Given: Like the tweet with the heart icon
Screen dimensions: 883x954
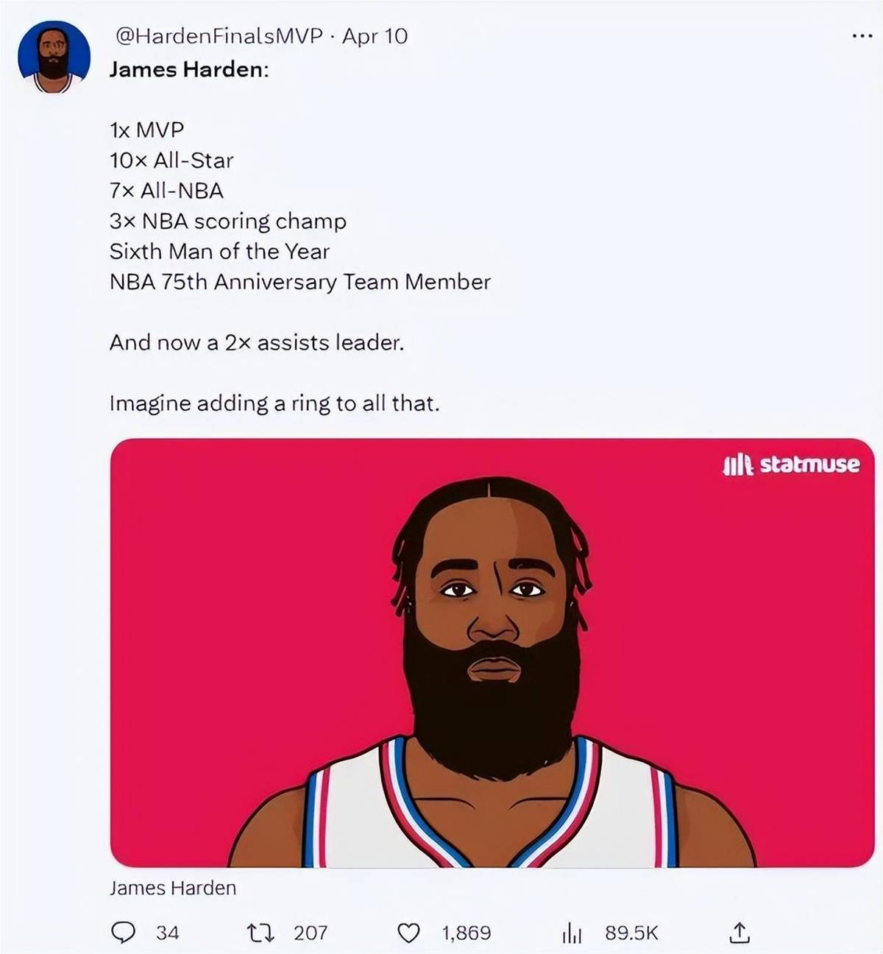Looking at the screenshot, I should click(408, 933).
